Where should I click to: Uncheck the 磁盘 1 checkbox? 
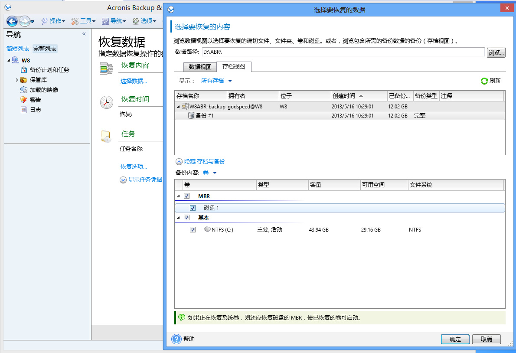(193, 208)
